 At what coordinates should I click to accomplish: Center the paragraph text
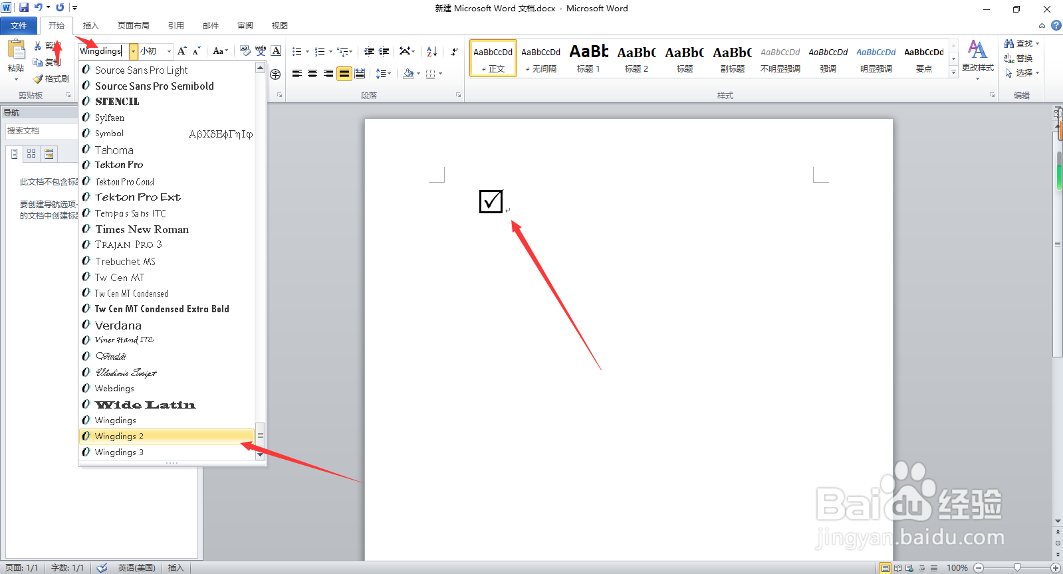point(312,74)
